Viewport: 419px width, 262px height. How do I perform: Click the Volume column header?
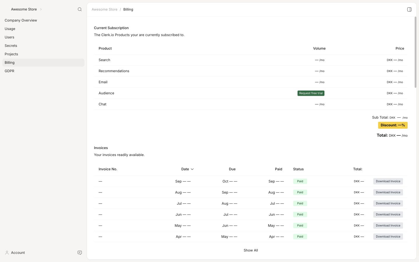pyautogui.click(x=319, y=49)
